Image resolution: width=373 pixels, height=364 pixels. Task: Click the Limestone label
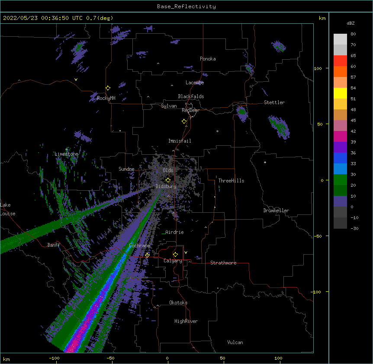coord(66,154)
